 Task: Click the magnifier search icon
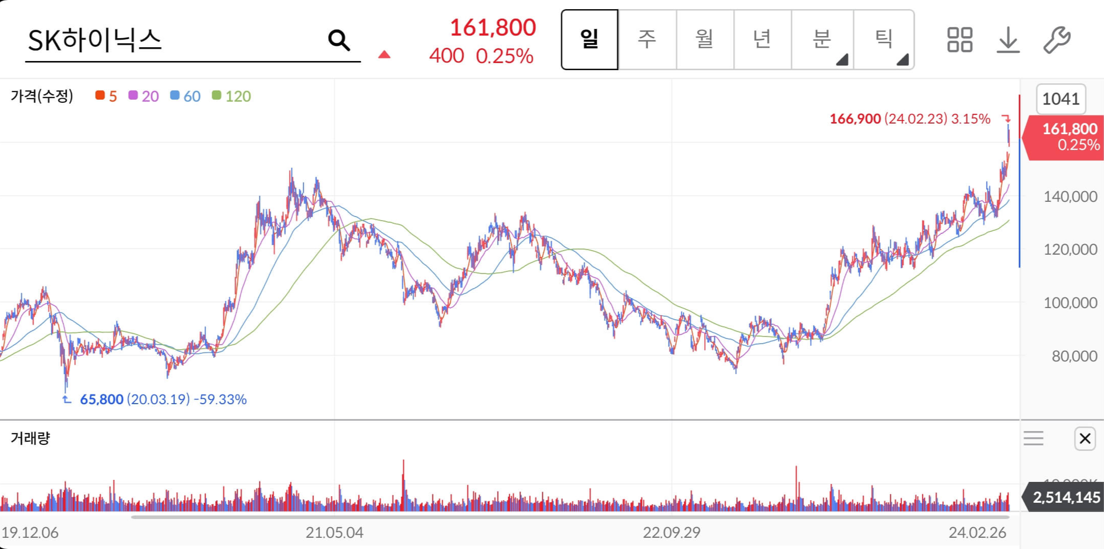coord(339,40)
